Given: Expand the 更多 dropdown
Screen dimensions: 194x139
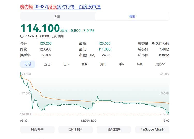Looking at the screenshot, I should 160,64.
